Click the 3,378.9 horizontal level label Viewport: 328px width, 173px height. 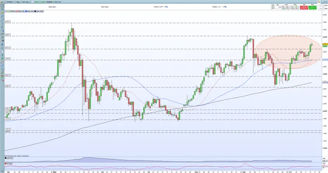(x=8, y=59)
